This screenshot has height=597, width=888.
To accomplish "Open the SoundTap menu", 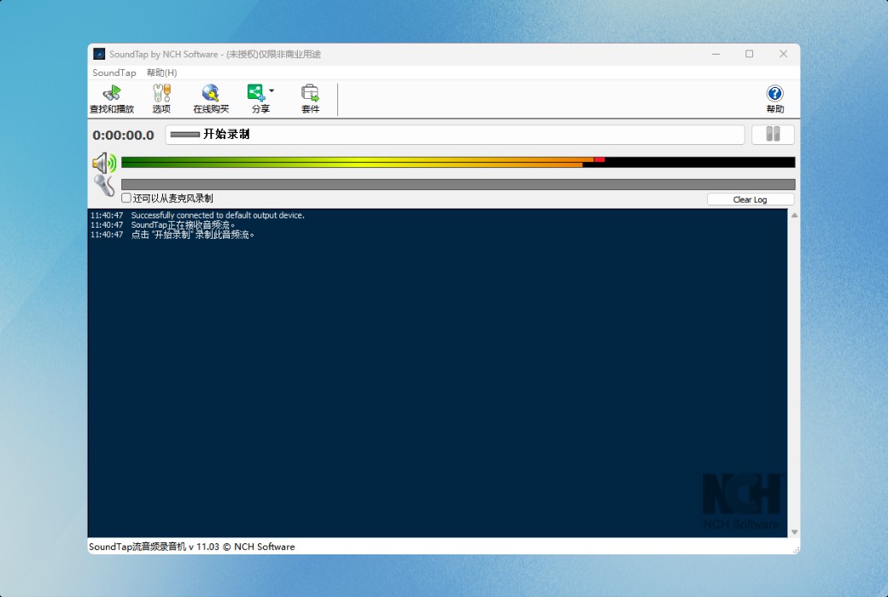I will coord(114,72).
